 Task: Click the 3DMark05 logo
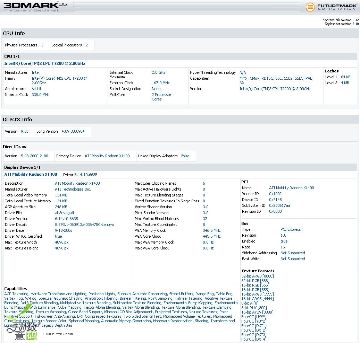[x=35, y=7]
